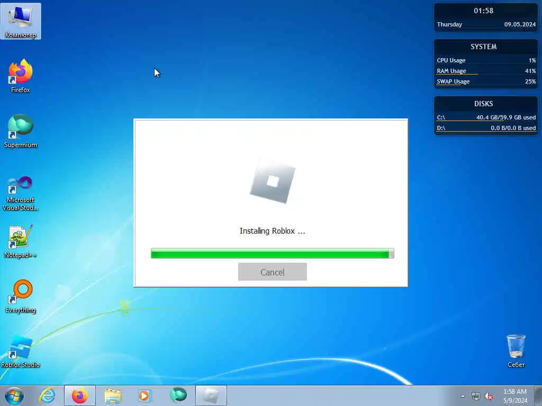Click the green installation progress bar

click(273, 253)
